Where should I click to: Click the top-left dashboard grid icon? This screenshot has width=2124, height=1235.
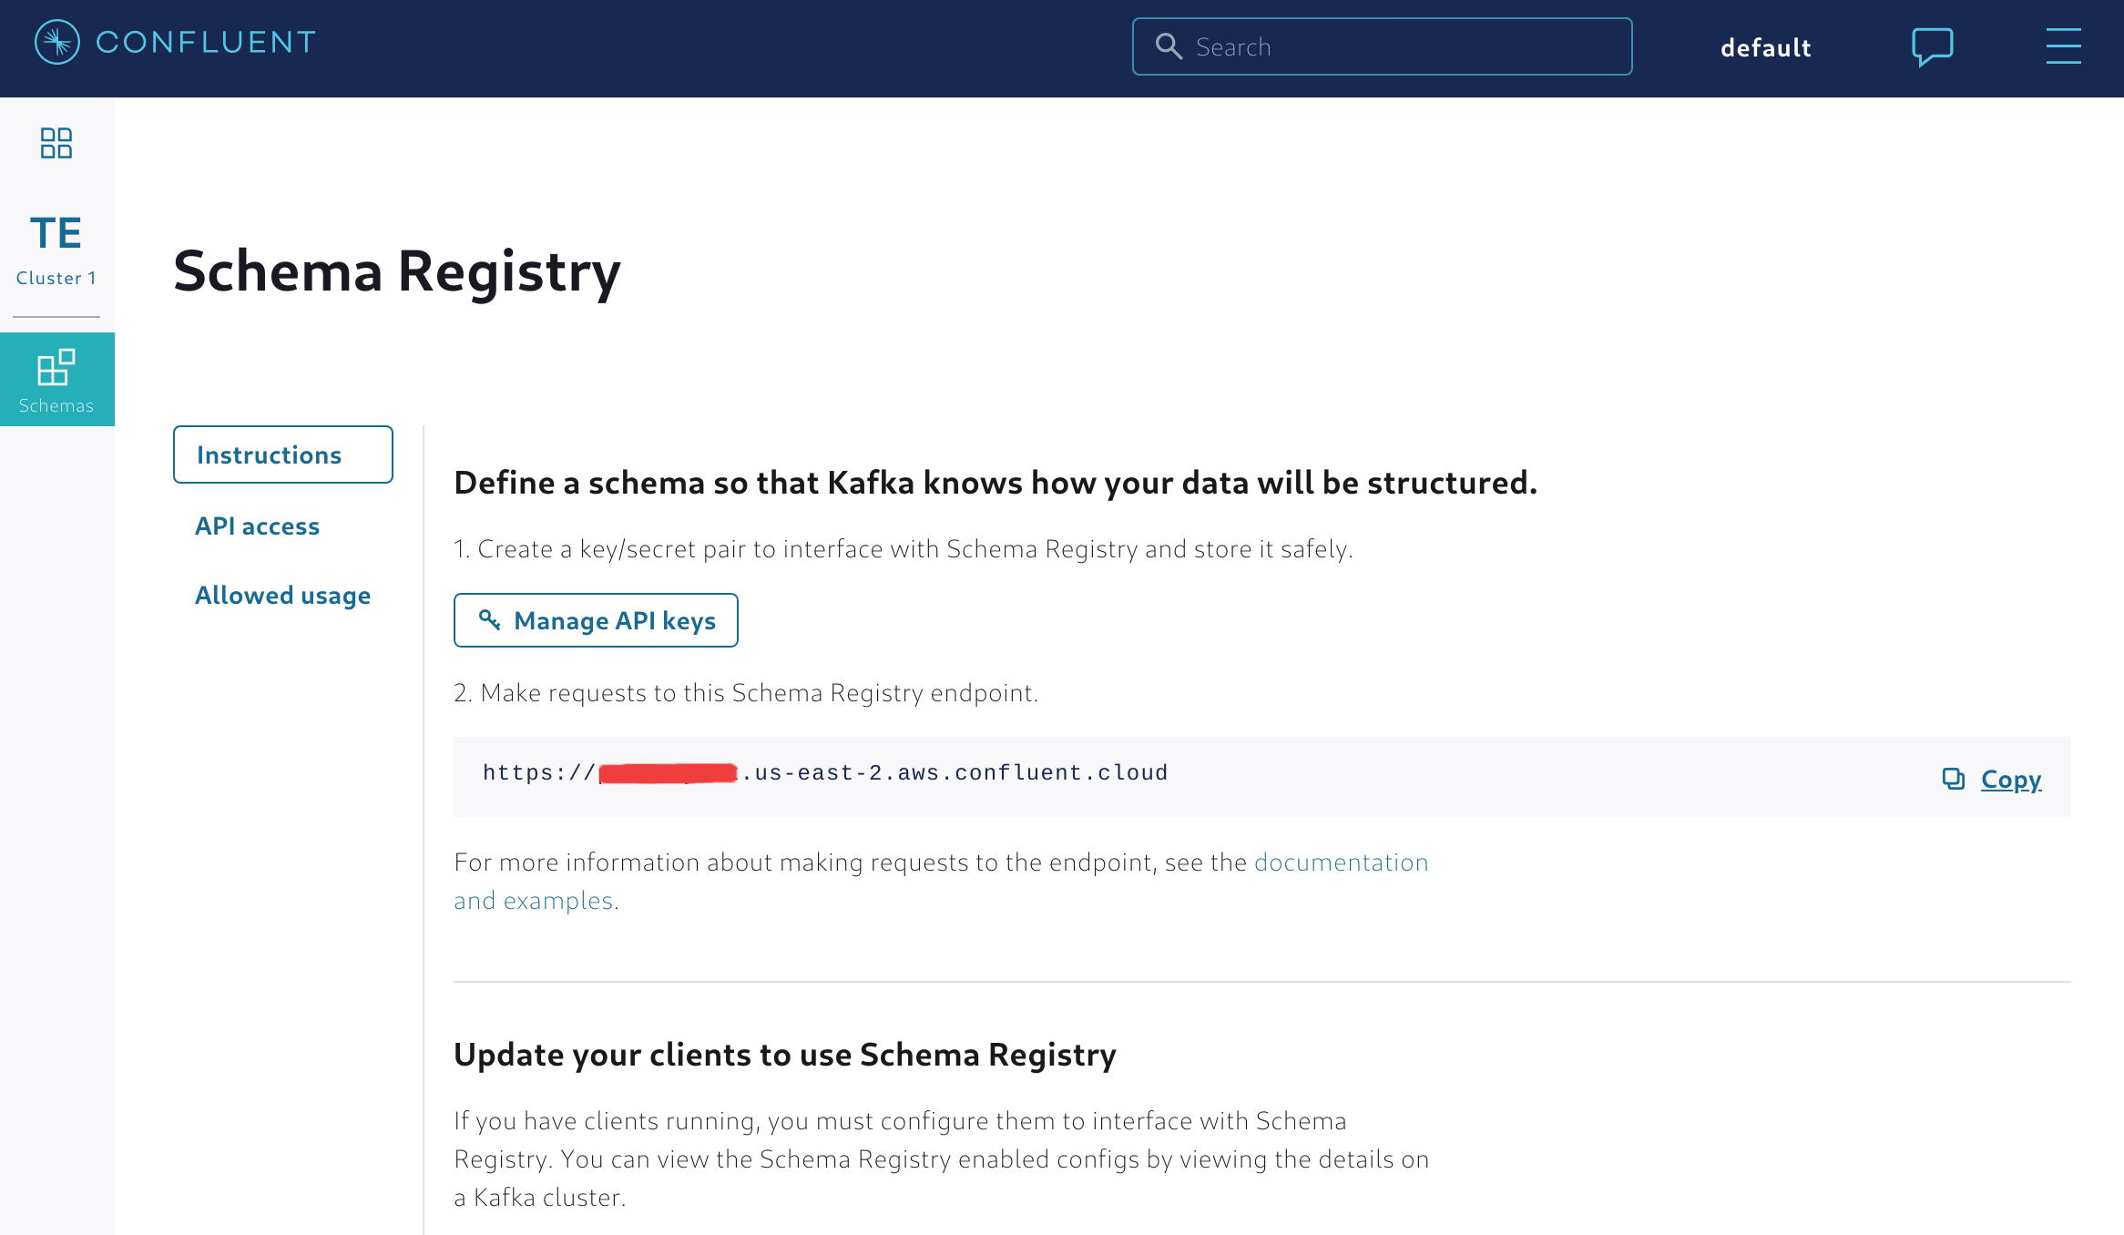pos(56,143)
